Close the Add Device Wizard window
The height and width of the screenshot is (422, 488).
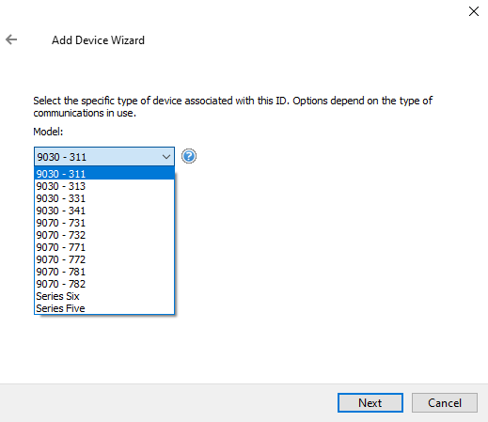point(474,11)
